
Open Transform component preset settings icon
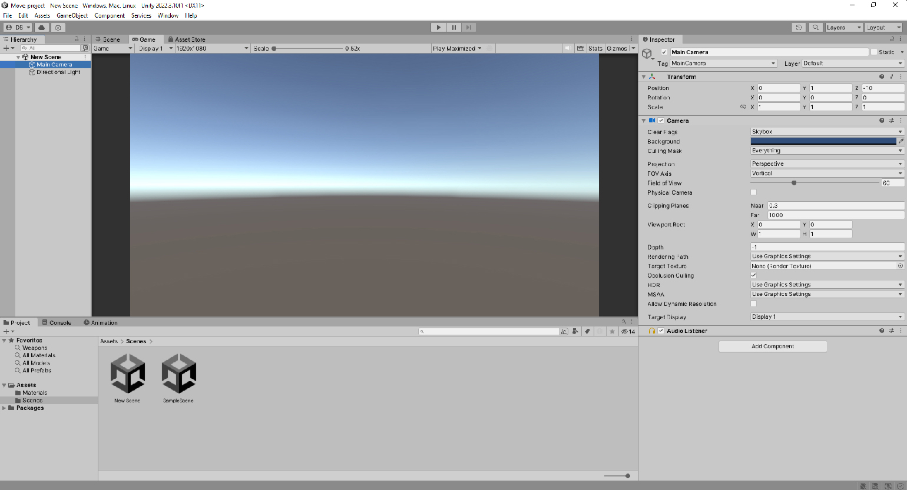coord(892,77)
